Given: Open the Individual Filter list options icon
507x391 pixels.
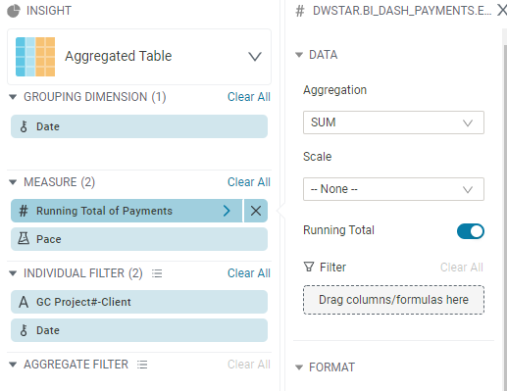Looking at the screenshot, I should pos(157,273).
